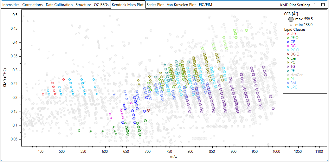Maximize the plot panel view
This screenshot has width=329, height=162.
coord(323,5)
